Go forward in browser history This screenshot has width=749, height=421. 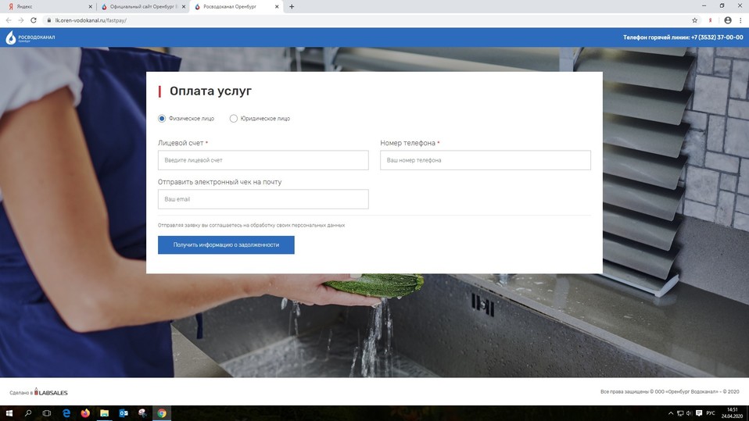pyautogui.click(x=21, y=20)
